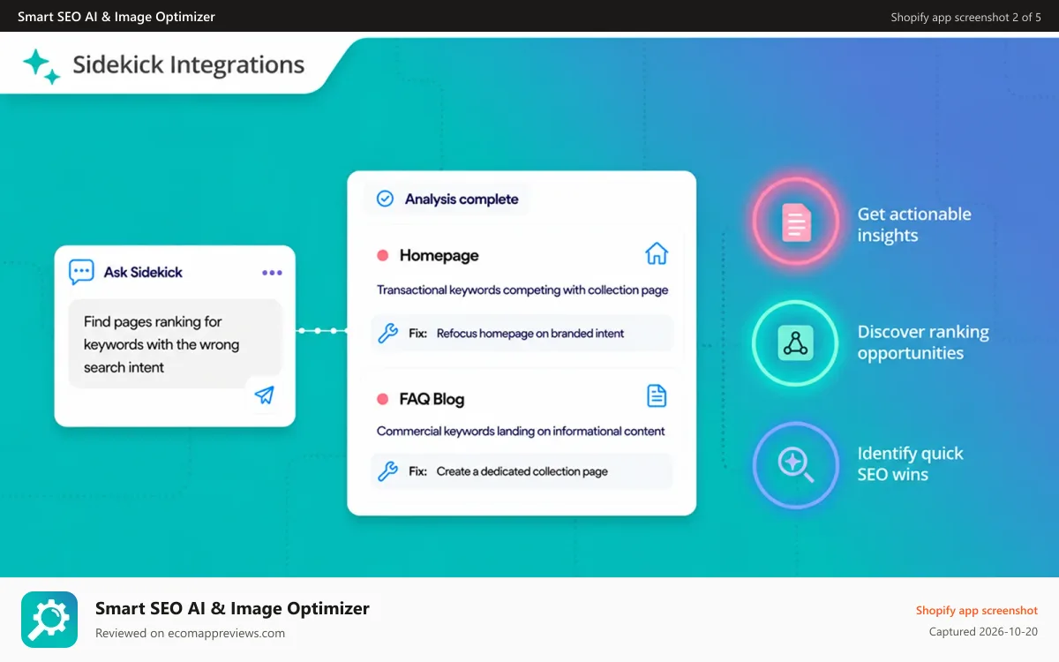Click 'Smart SEO AI & Image Optimizer' footer title

pyautogui.click(x=232, y=608)
